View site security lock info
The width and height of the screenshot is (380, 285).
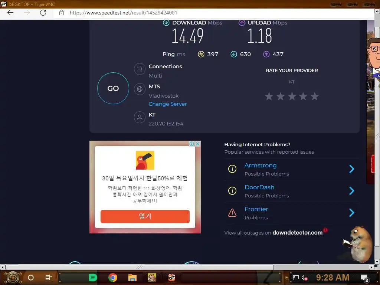click(x=62, y=13)
